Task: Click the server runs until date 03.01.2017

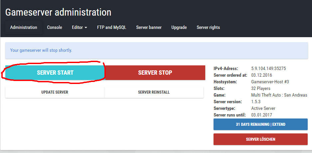Action: (x=261, y=115)
